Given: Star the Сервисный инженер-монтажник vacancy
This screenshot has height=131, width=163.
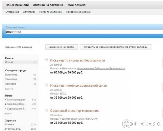Looking at the screenshot, I should tap(46, 111).
